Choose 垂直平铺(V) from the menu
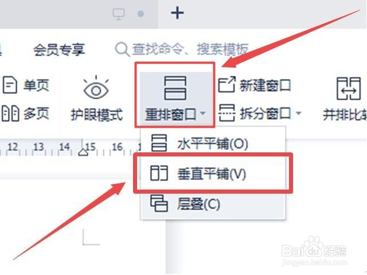Viewport: 367px width, 275px height. [213, 173]
